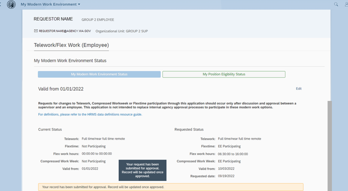
Task: Select the Telework/Flex Work (Employee) tab
Action: point(71,45)
